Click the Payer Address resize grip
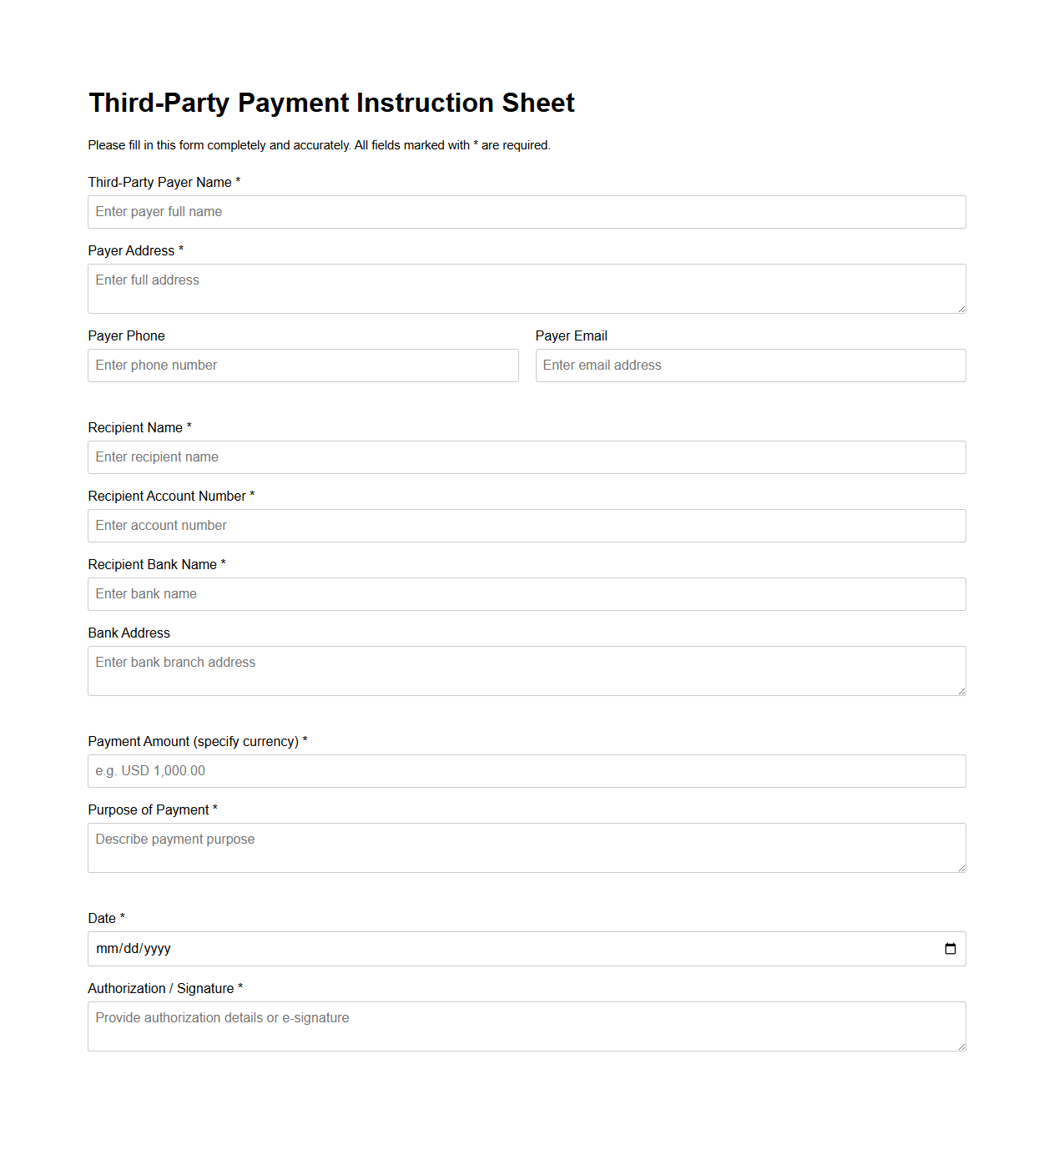The width and height of the screenshot is (1054, 1160). coord(961,310)
